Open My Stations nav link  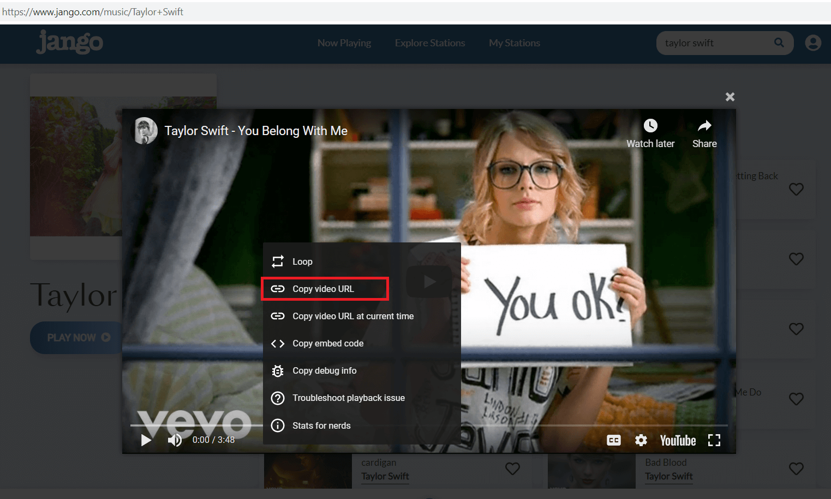point(515,43)
